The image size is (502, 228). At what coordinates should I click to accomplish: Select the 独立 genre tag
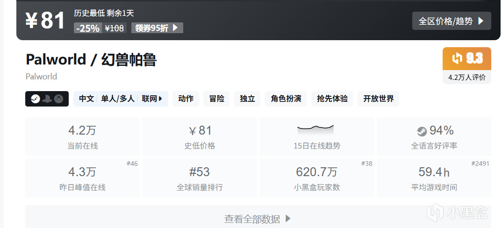click(247, 99)
